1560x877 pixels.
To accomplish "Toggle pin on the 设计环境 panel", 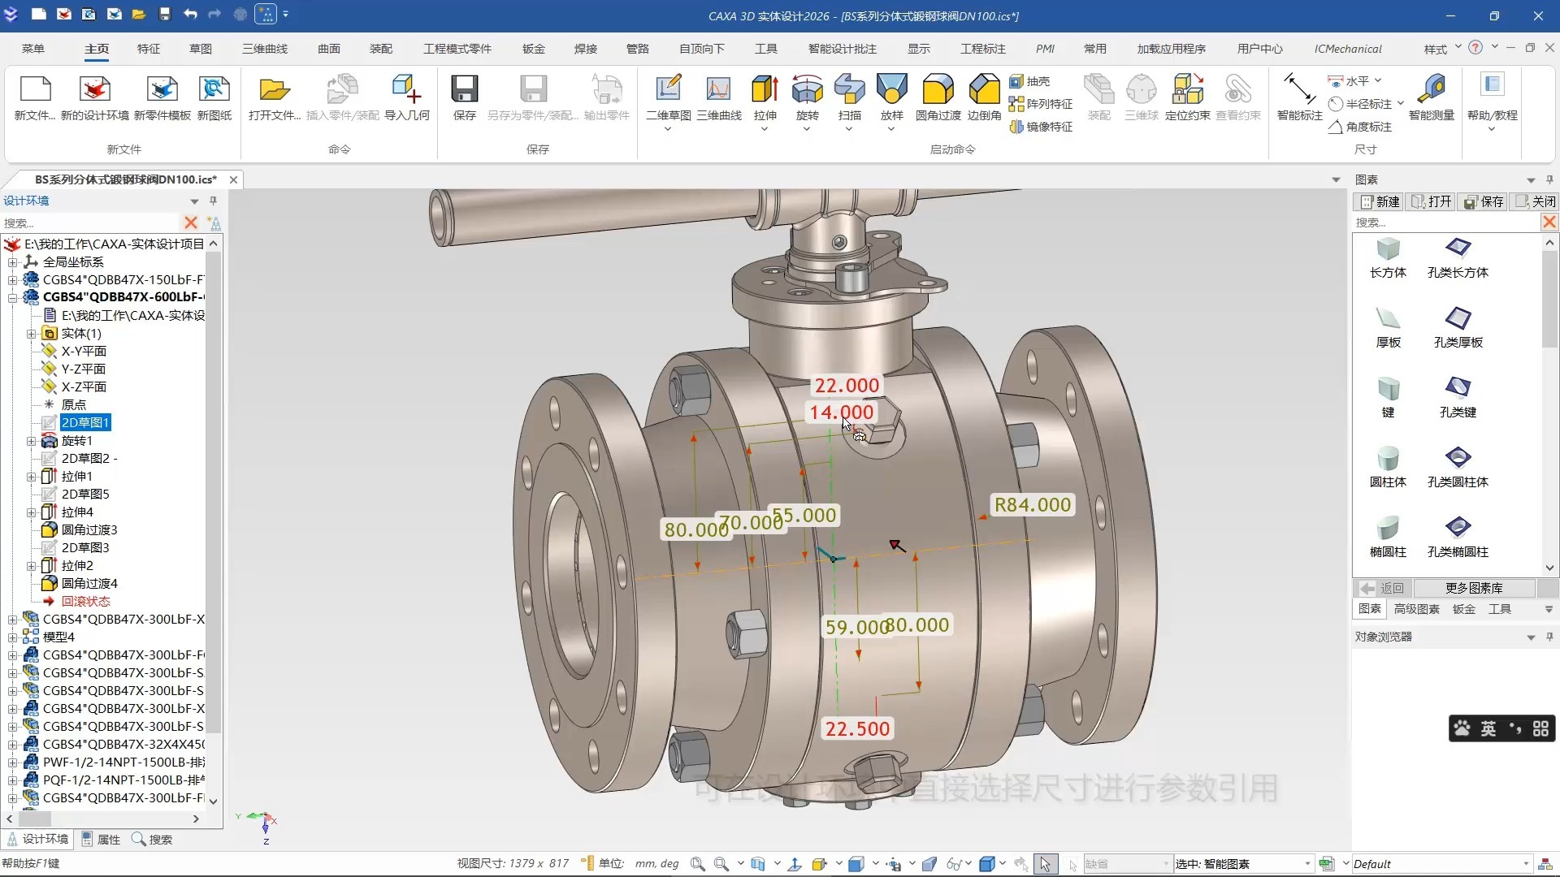I will click(214, 201).
